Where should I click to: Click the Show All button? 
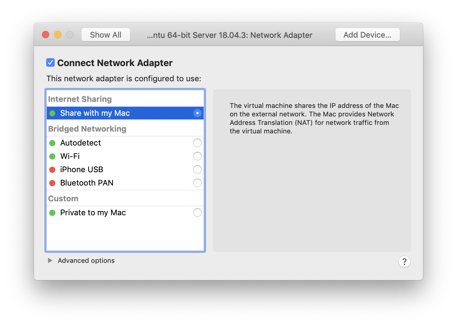tap(106, 35)
